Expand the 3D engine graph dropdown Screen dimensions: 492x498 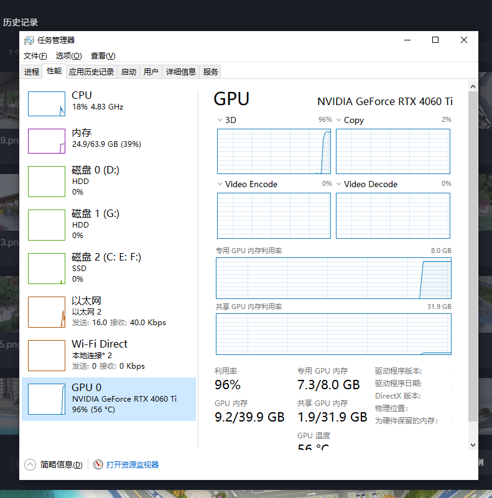tap(220, 120)
